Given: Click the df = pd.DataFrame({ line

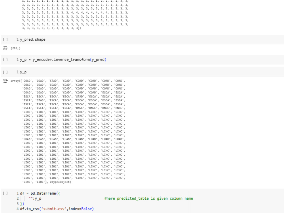Looking at the screenshot, I should tap(40, 193).
